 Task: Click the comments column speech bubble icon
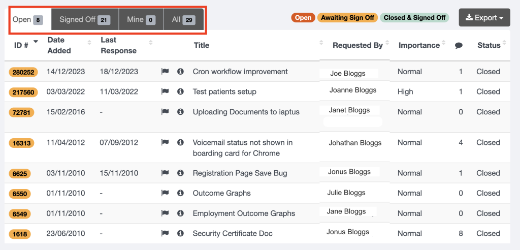pos(459,46)
